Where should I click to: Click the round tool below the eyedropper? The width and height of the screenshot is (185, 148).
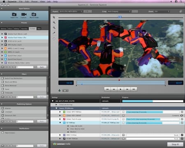click(54, 39)
